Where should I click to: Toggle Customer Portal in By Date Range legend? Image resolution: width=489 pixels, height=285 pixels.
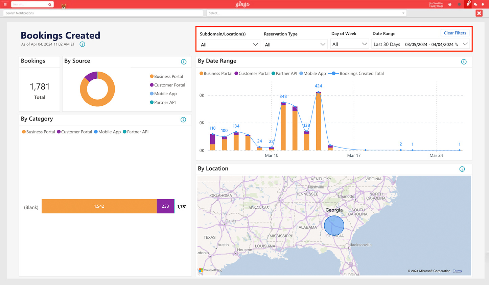pyautogui.click(x=252, y=74)
